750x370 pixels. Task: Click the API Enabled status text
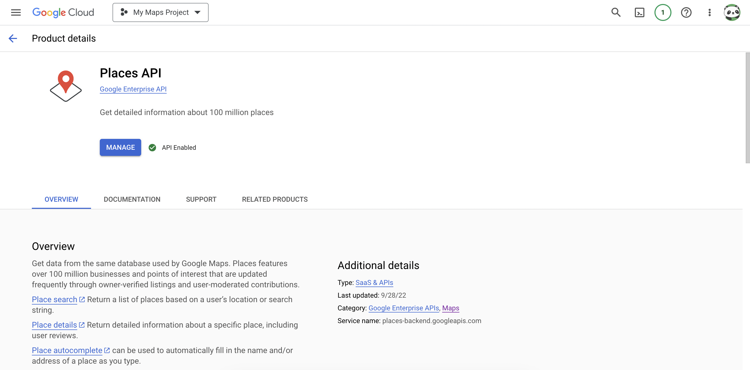coord(179,148)
